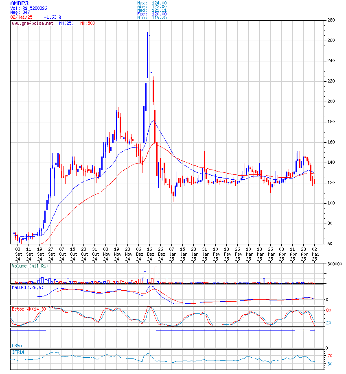
Task: Click the red date '02/Mai/25' header
Action: pyautogui.click(x=21, y=17)
